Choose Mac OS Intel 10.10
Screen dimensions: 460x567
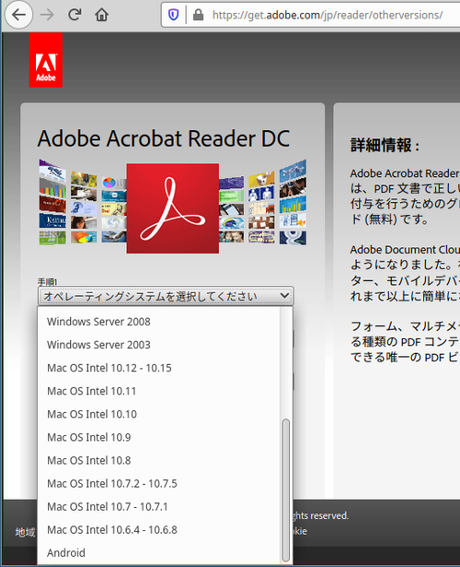pyautogui.click(x=159, y=414)
